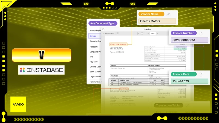Screen dimensions: 219x123
Task: Toggle the sidebar panel icon in the Invoice viewer
Action: (x=103, y=29)
